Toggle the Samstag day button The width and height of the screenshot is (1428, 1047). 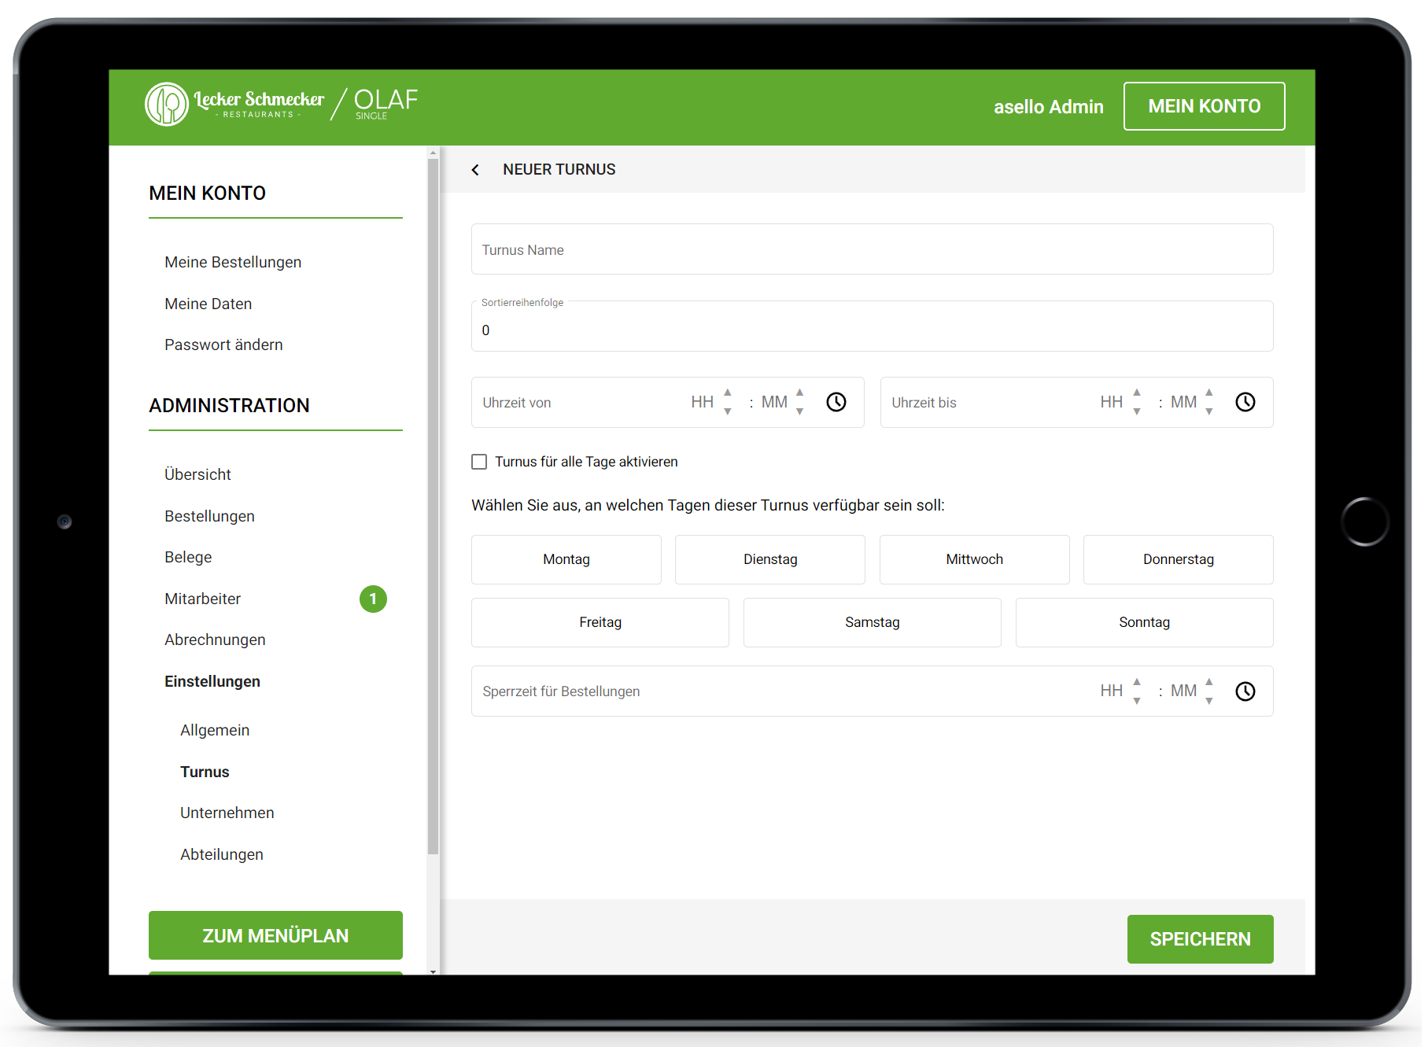tap(872, 622)
